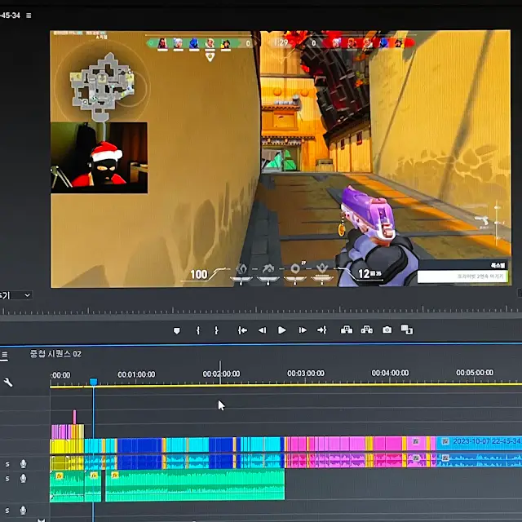Screen dimensions: 522x522
Task: Play the sequence in Program Monitor
Action: (282, 330)
